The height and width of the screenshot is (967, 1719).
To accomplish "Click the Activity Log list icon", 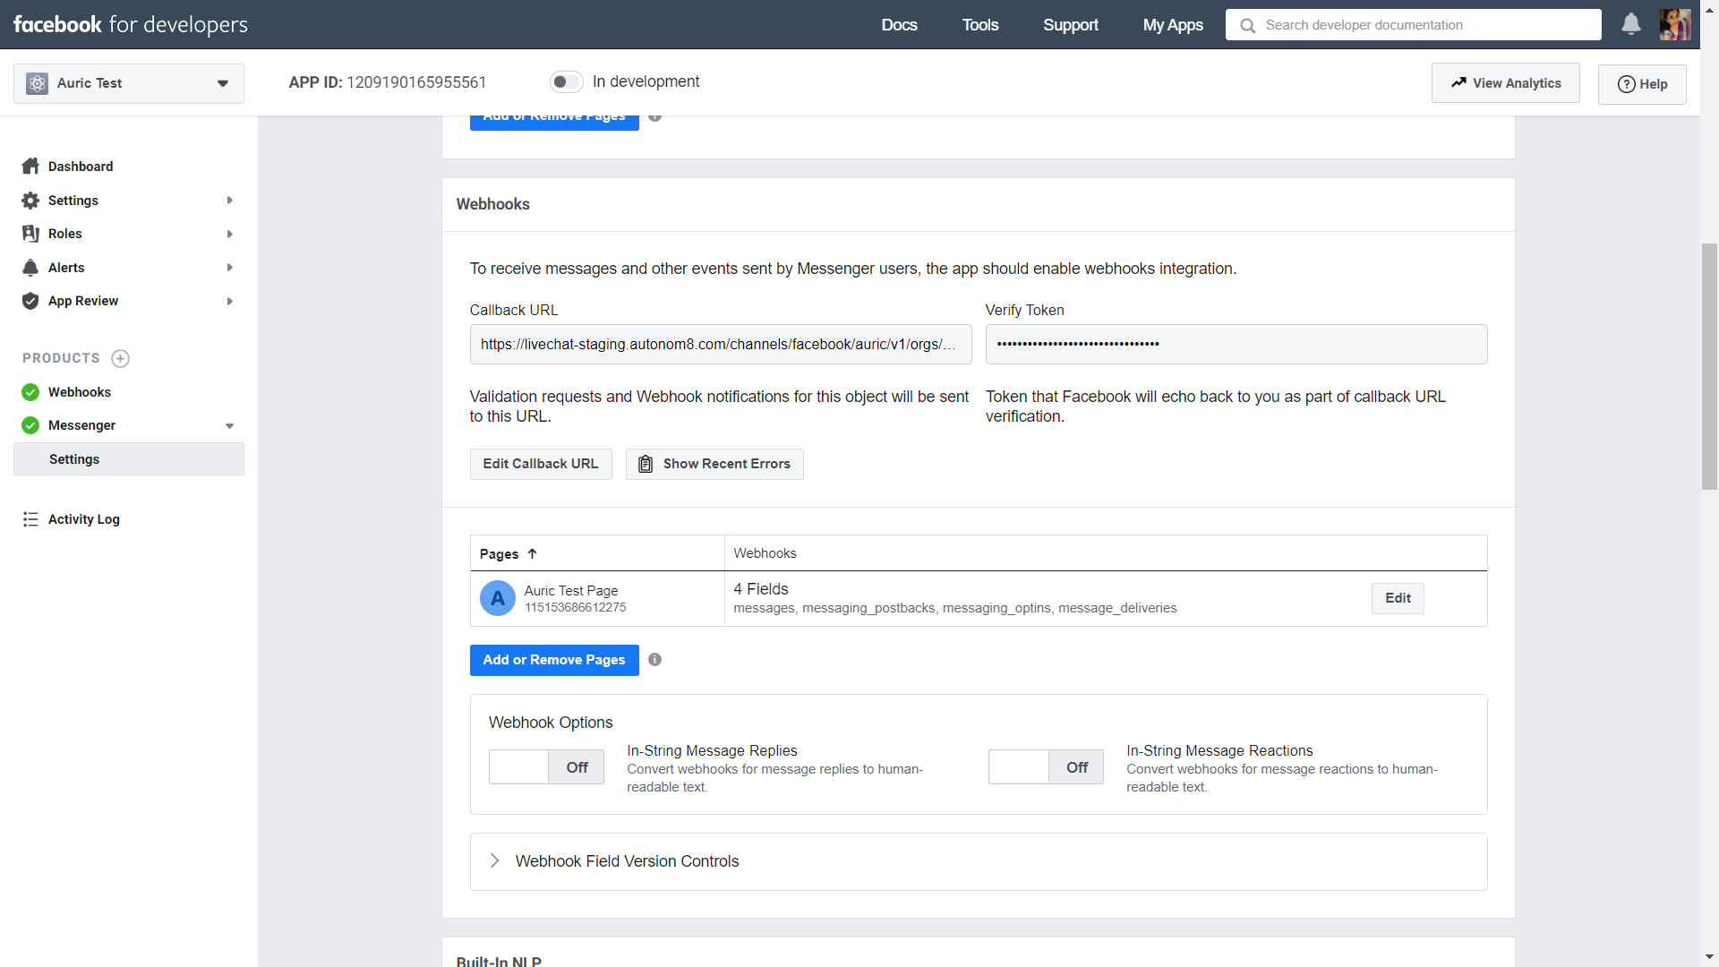I will click(30, 519).
